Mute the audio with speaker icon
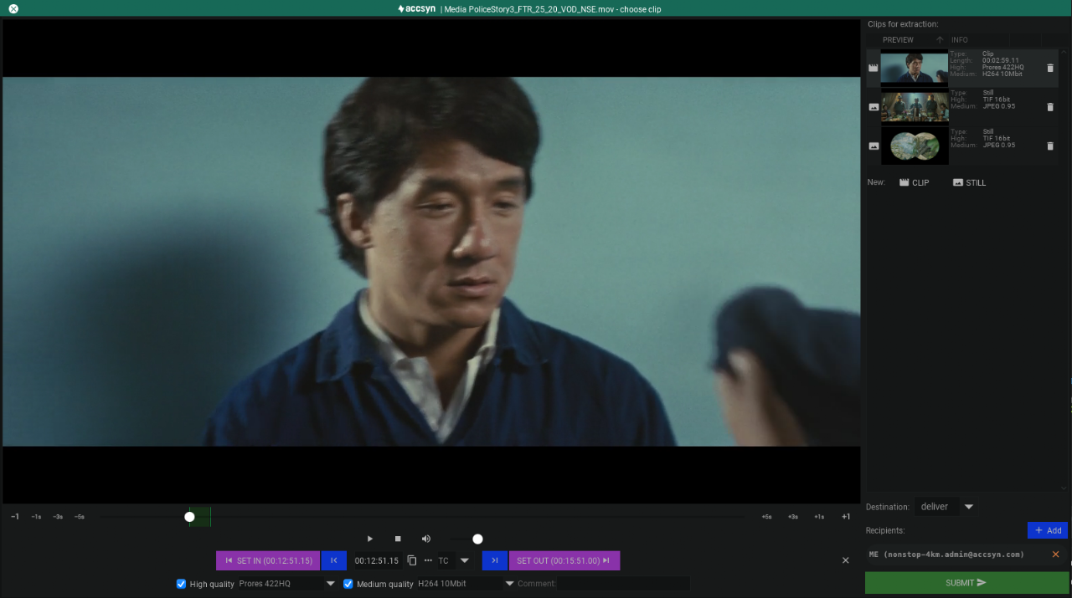Screen dimensions: 1072x598 [x=425, y=539]
